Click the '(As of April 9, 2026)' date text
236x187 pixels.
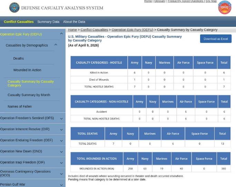pyautogui.click(x=83, y=45)
